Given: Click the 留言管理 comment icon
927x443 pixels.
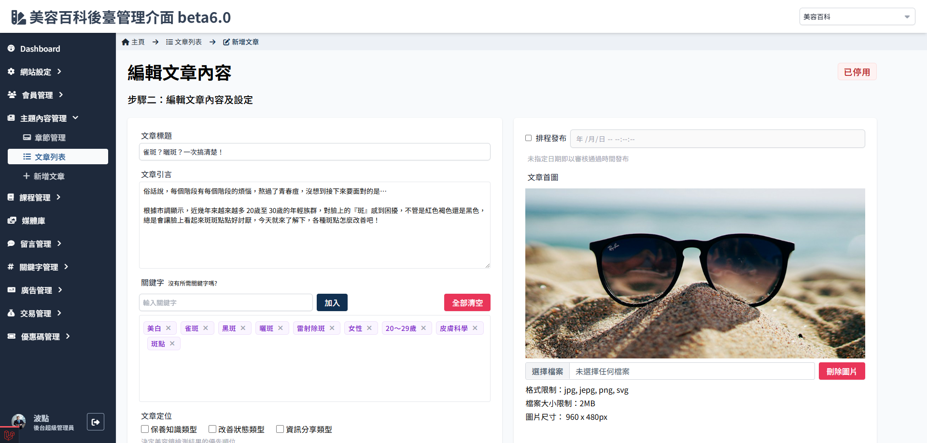Looking at the screenshot, I should click(x=11, y=243).
